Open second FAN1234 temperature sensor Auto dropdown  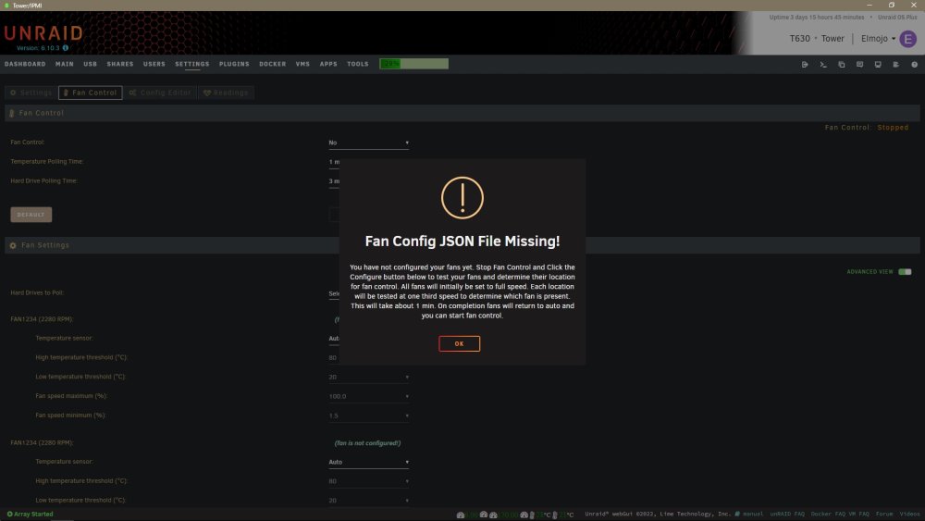369,462
